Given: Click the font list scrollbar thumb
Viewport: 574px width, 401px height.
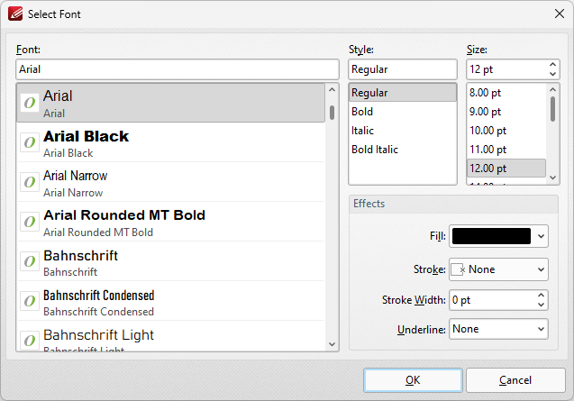Looking at the screenshot, I should click(332, 113).
